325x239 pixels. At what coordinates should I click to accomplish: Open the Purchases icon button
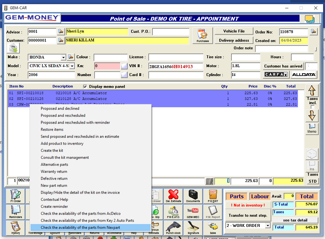(202, 36)
